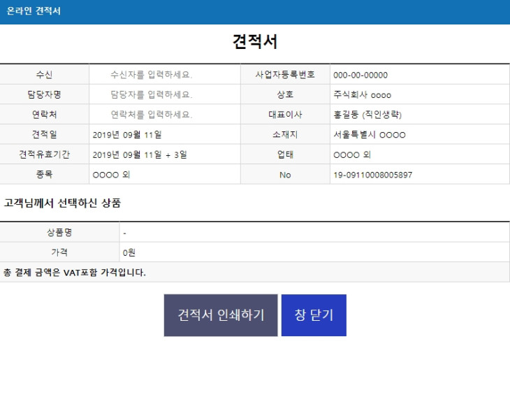The image size is (510, 411).
Task: Click the 견적유효기간 value with + 3일
Action: coord(140,154)
